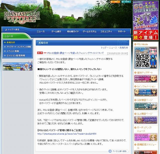
Task: Click the date [2010/01/20 20:00]
Action: [x=117, y=53]
